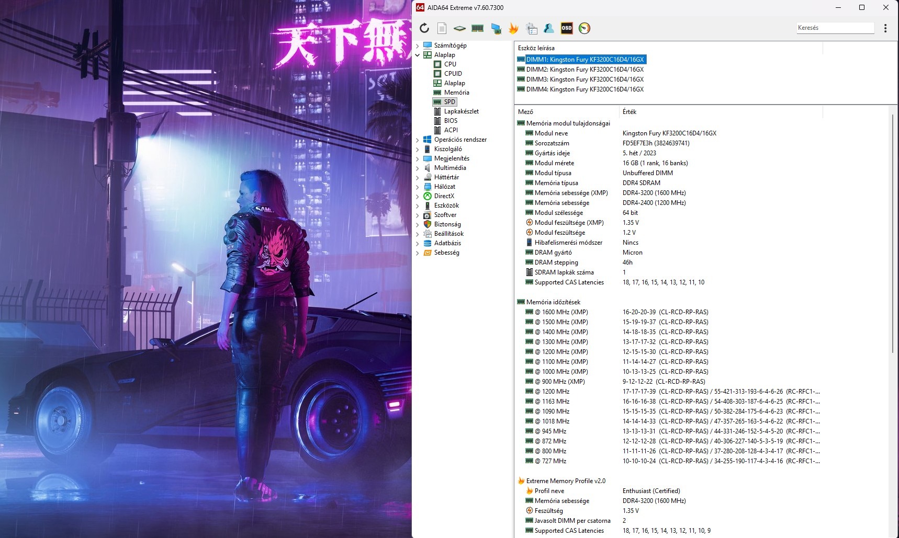Screen dimensions: 899x538
Task: Expand the Multimédia tree node
Action: 417,168
